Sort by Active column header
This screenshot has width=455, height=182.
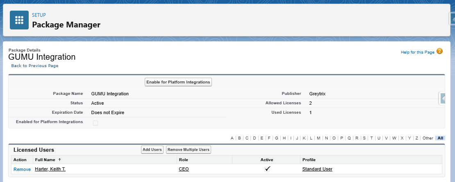click(x=267, y=160)
